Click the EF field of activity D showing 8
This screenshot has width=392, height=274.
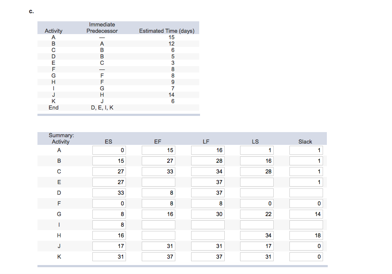pos(158,193)
